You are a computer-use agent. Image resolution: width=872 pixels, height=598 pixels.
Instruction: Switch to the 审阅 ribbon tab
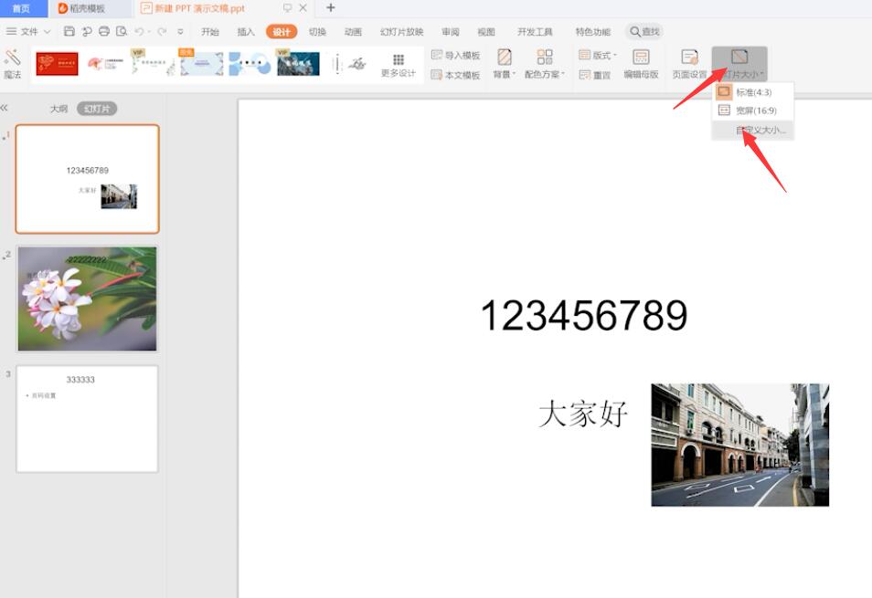[x=451, y=32]
